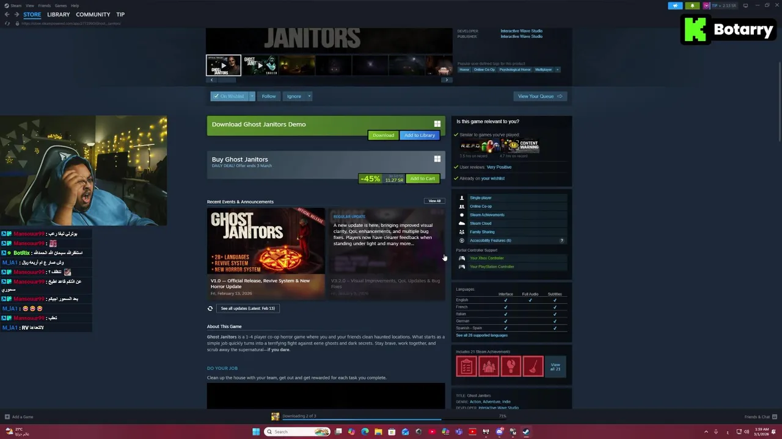Open the Help menu
Screen dimensions: 782x439
pos(75,5)
